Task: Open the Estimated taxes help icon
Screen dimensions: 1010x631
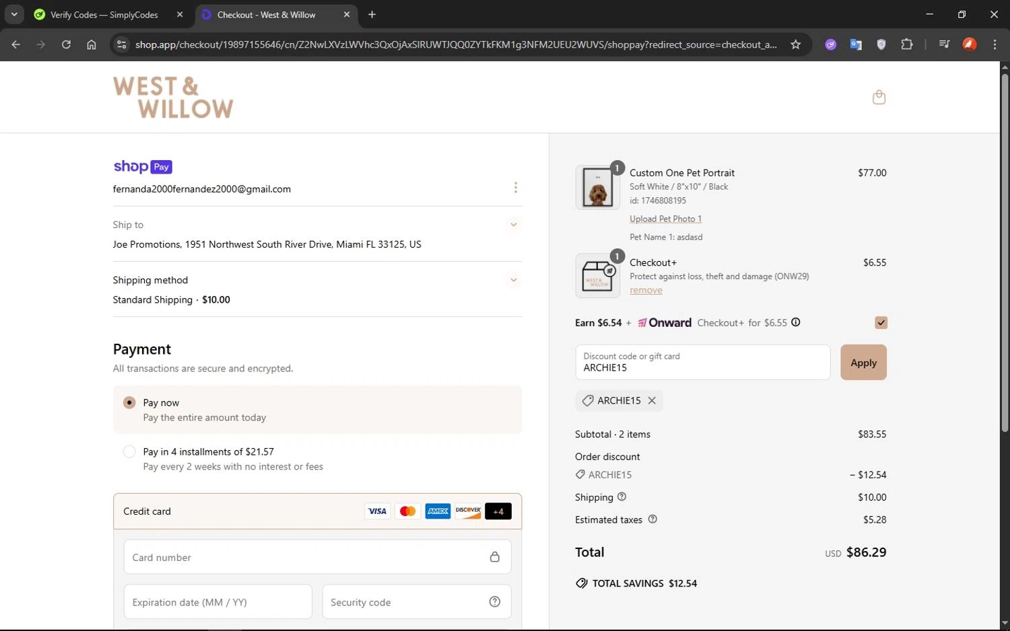Action: [652, 519]
